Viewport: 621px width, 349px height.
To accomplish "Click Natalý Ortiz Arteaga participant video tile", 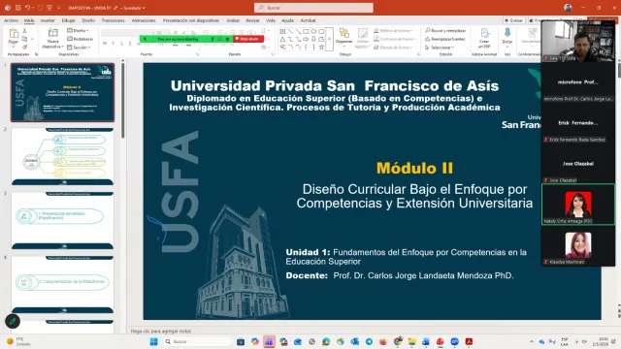I will coord(578,205).
